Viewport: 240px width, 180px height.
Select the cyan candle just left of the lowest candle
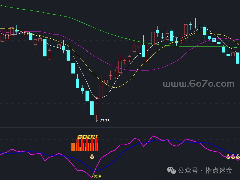92,108
